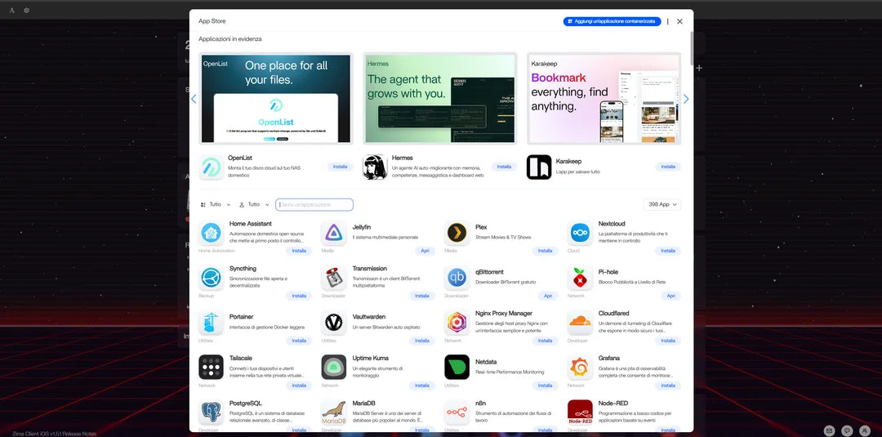Click Aggiungi un'applicazione containerizzata button
The height and width of the screenshot is (437, 882).
point(612,21)
